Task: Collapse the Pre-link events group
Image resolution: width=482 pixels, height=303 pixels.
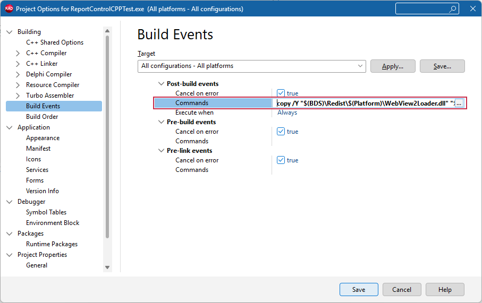Action: tap(161, 150)
